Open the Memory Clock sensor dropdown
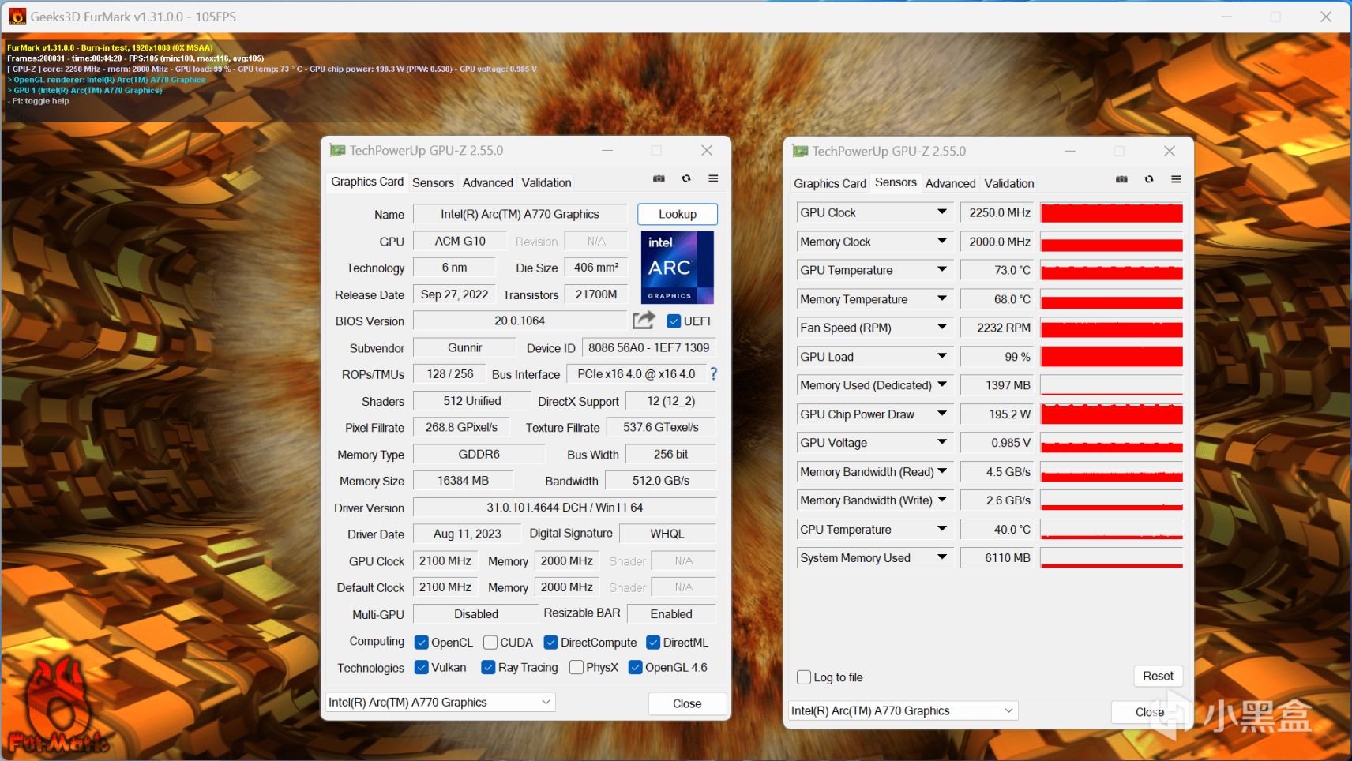1352x761 pixels. pos(942,241)
